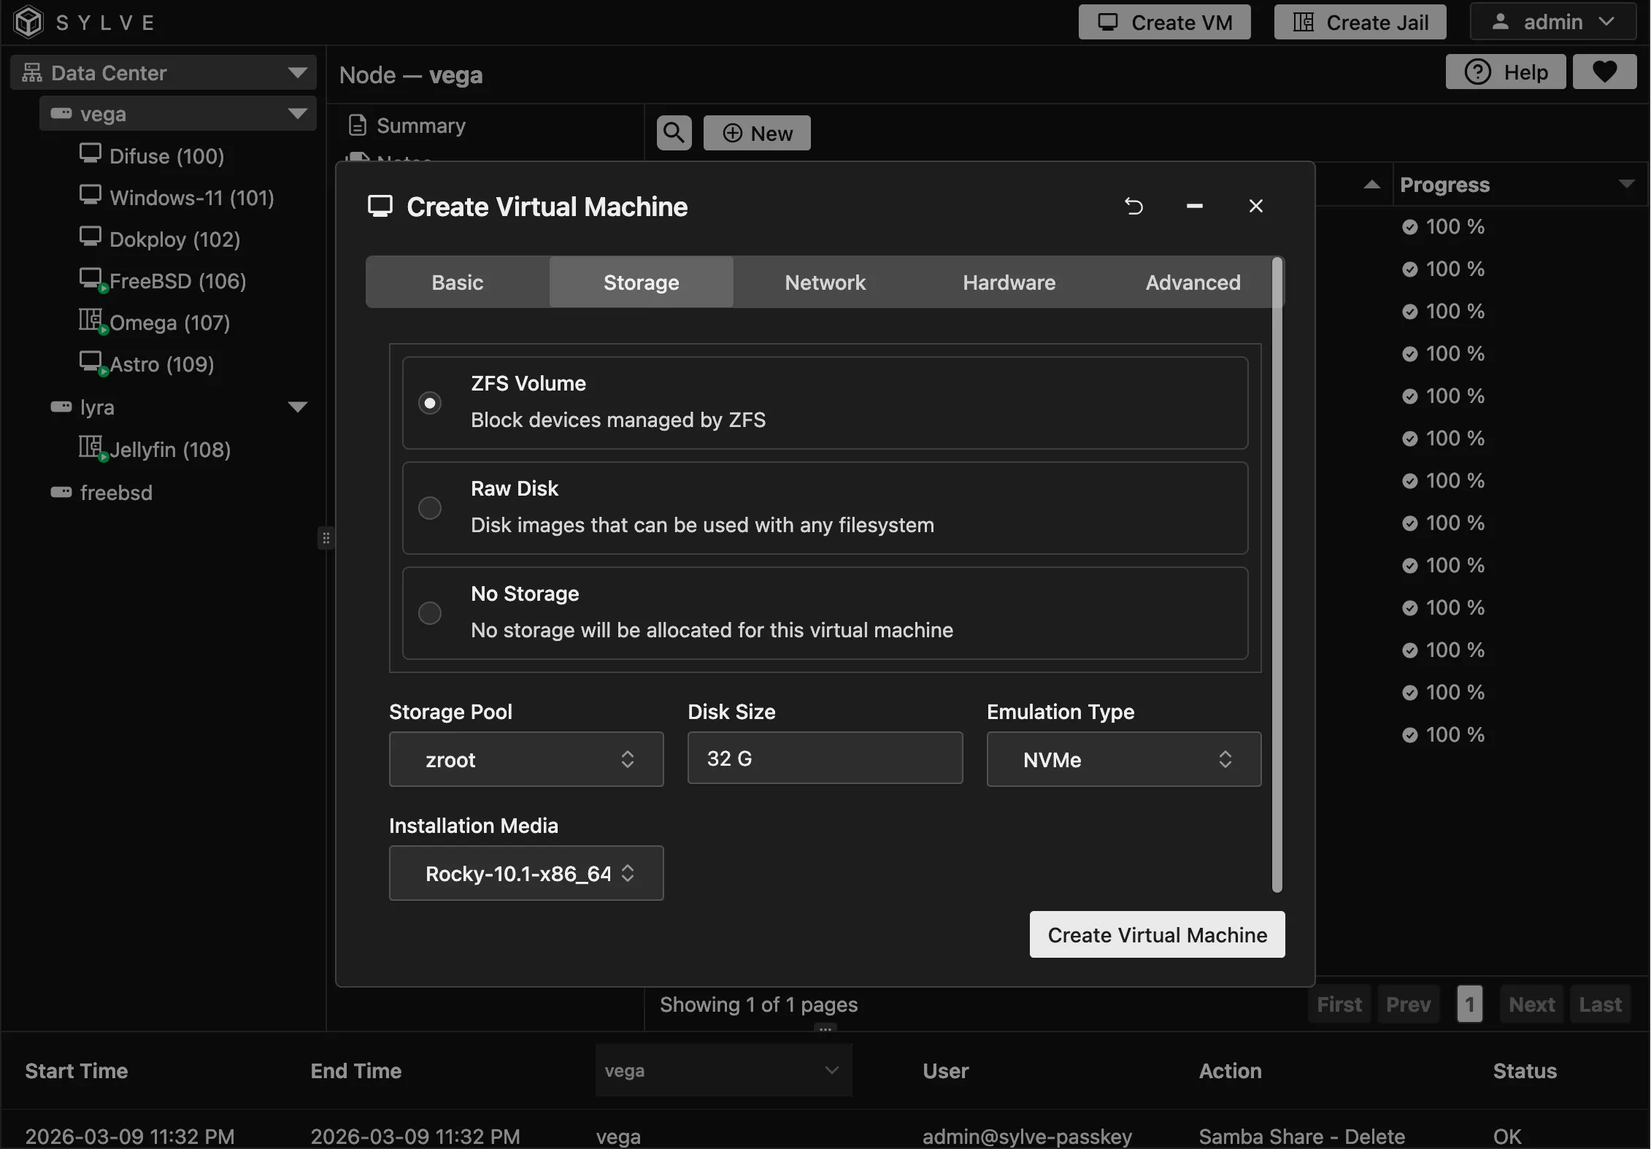
Task: Click the heart icon button
Action: (1604, 72)
